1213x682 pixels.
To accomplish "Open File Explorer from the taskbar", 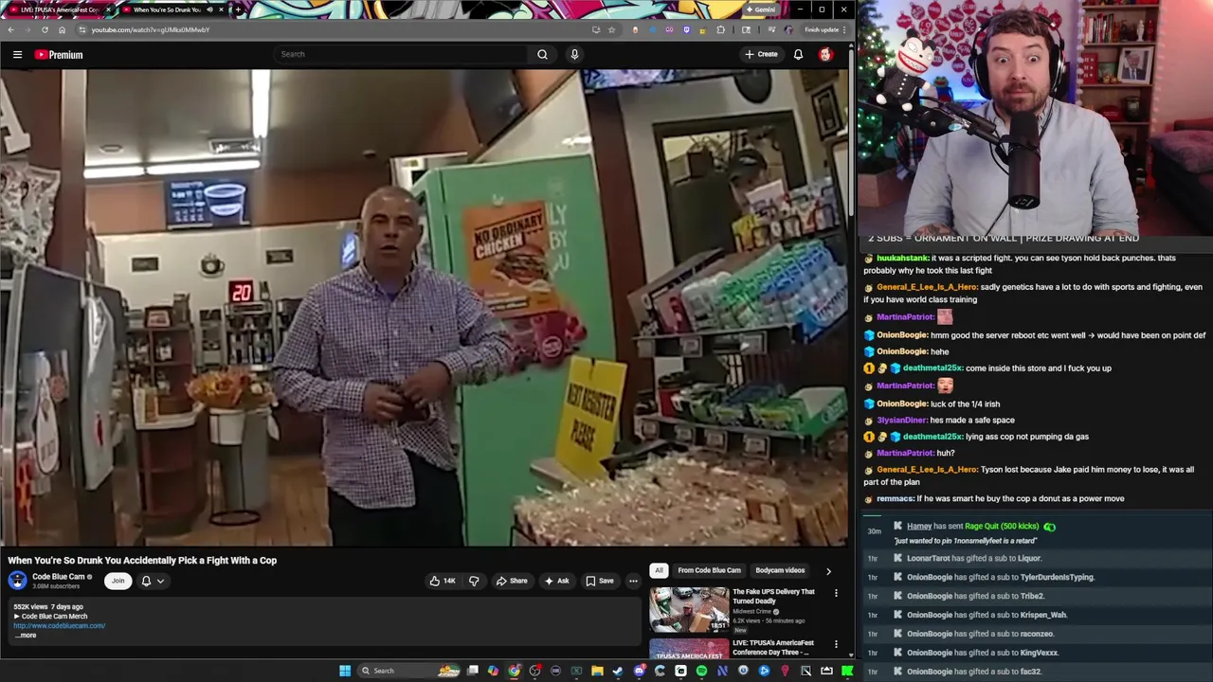I will pos(597,671).
